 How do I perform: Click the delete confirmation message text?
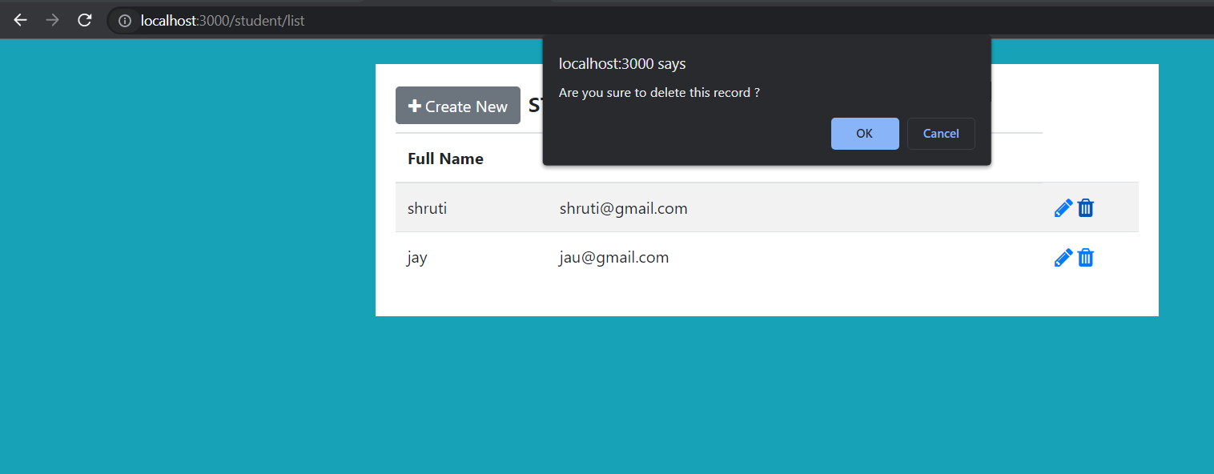[658, 93]
